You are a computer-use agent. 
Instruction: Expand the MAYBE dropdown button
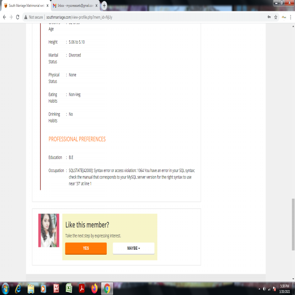pyautogui.click(x=133, y=248)
